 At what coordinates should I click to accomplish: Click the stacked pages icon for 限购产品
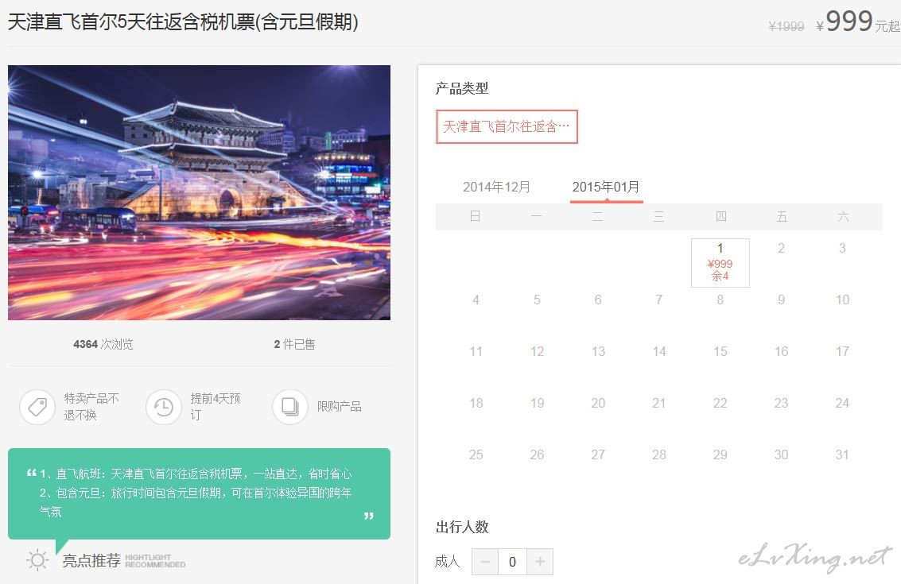(290, 407)
